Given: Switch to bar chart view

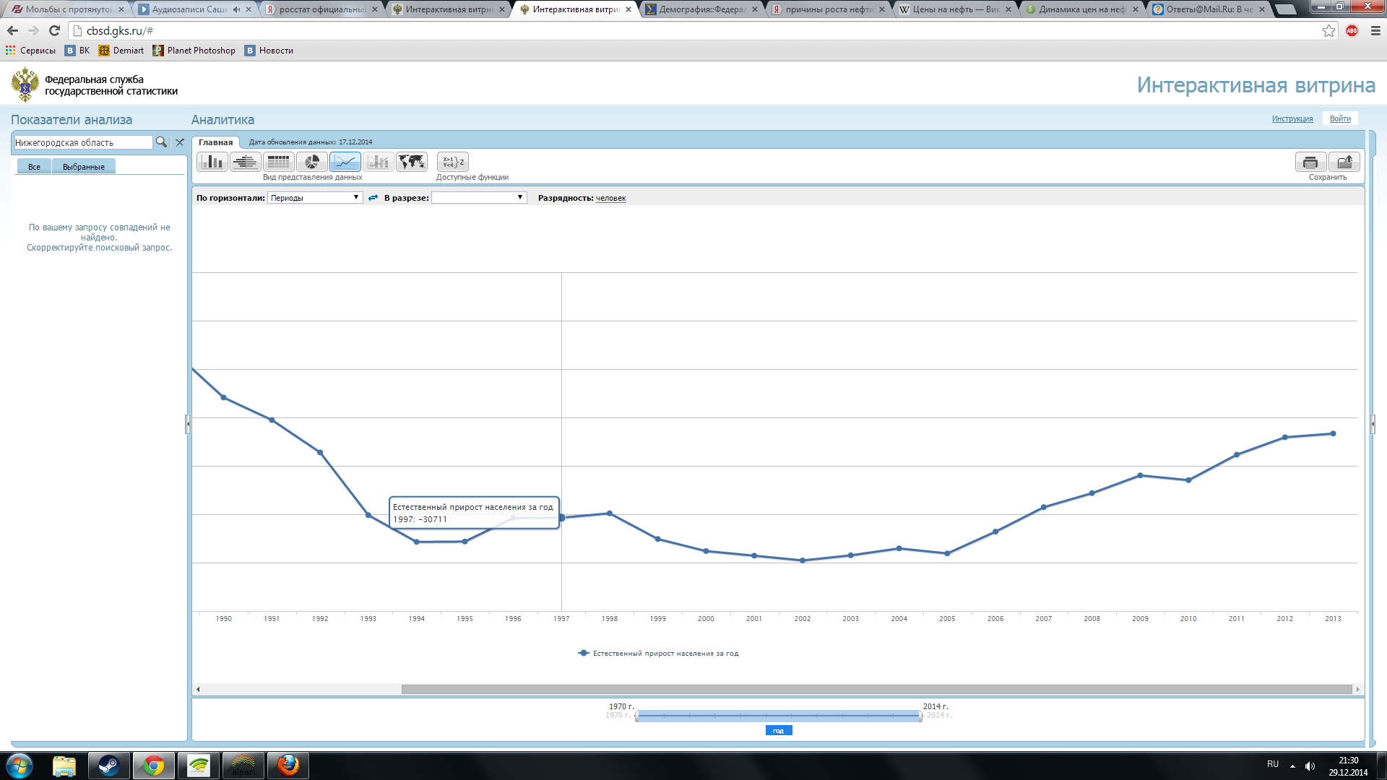Looking at the screenshot, I should (212, 162).
